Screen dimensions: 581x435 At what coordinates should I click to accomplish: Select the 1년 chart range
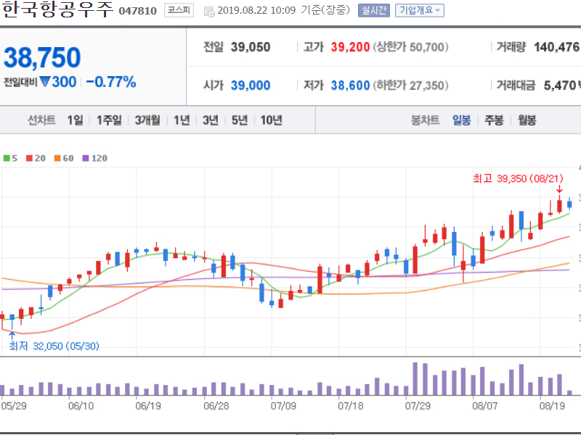tap(182, 120)
